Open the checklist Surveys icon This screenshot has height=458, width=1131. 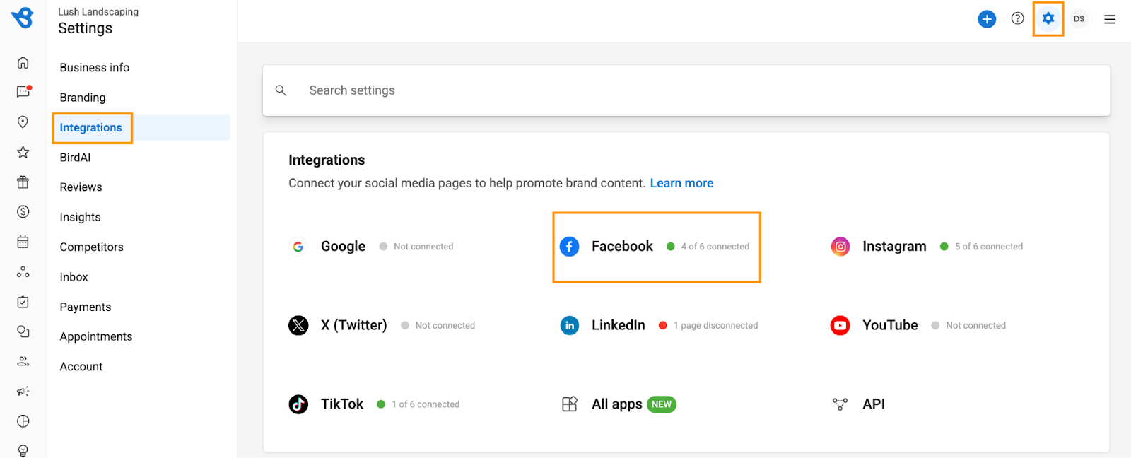[23, 302]
